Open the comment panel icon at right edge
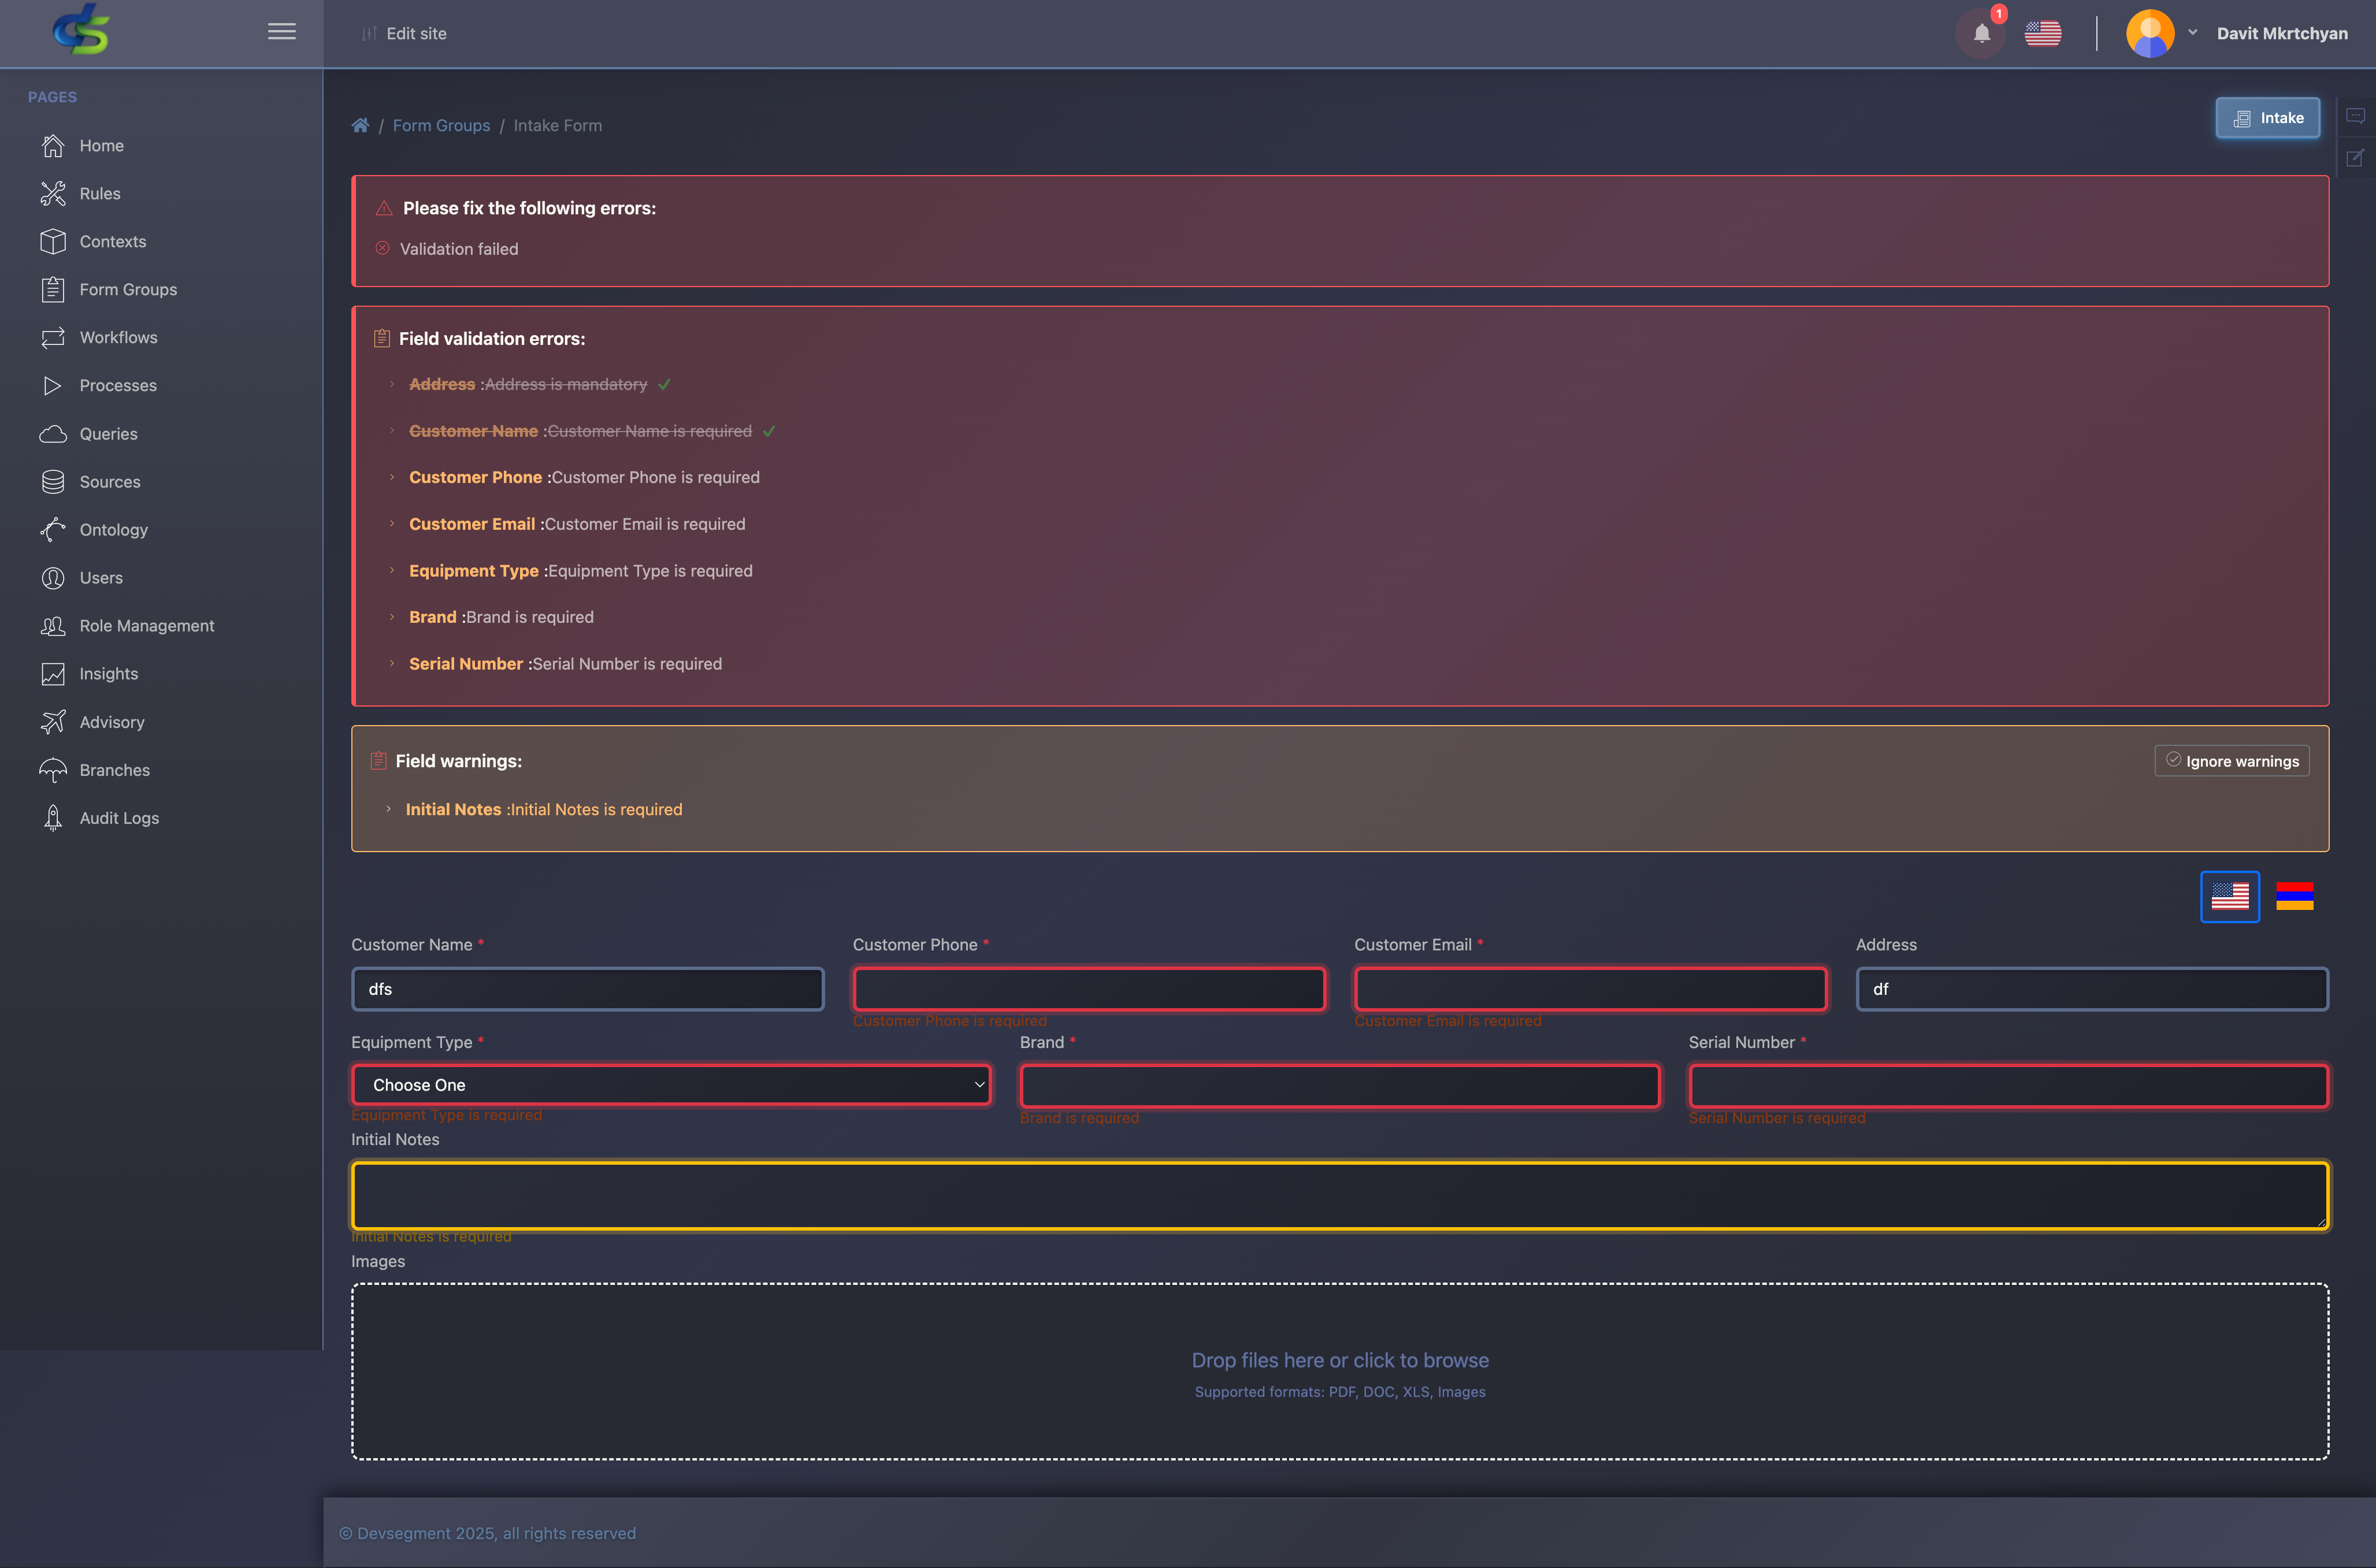 coord(2355,116)
